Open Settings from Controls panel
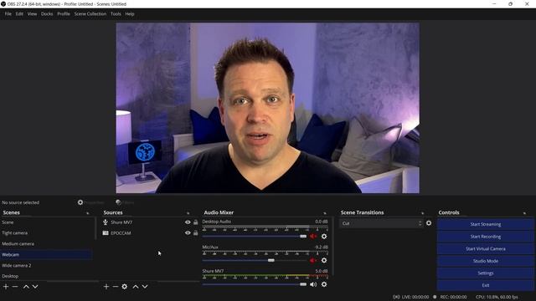The width and height of the screenshot is (536, 301). 486,273
